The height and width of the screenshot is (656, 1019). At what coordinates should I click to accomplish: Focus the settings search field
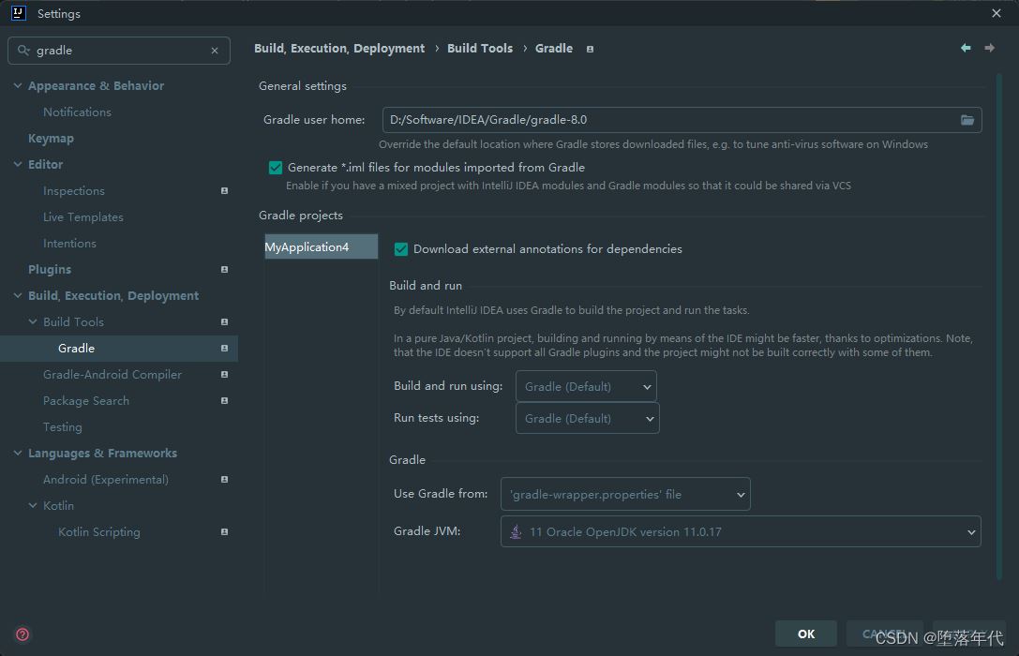coord(119,51)
